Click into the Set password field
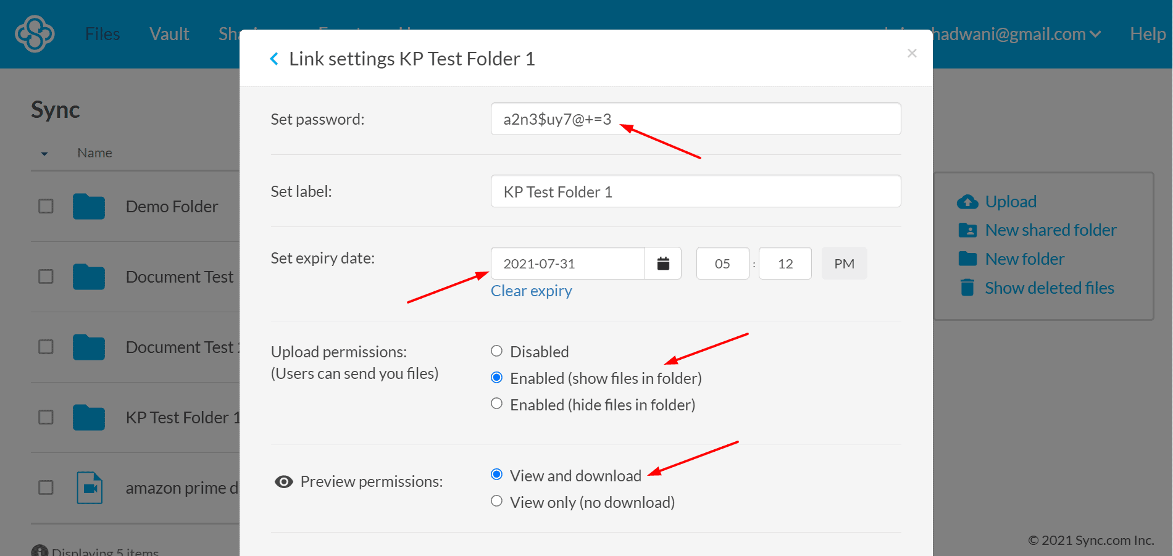The width and height of the screenshot is (1173, 556). tap(695, 119)
